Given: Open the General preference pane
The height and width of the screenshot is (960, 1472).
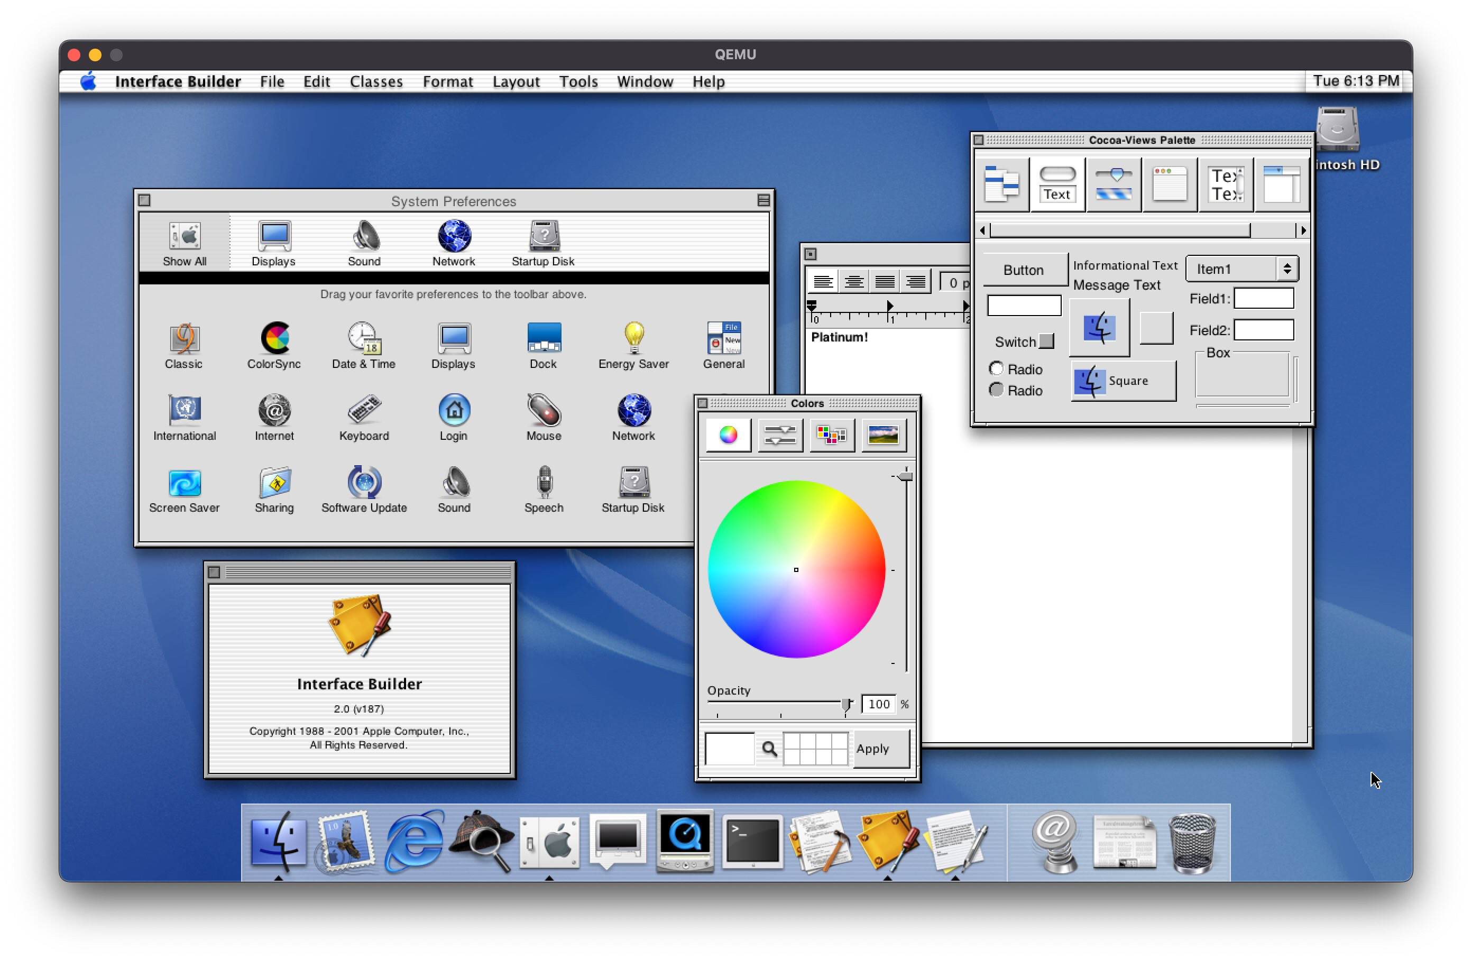Looking at the screenshot, I should point(724,346).
